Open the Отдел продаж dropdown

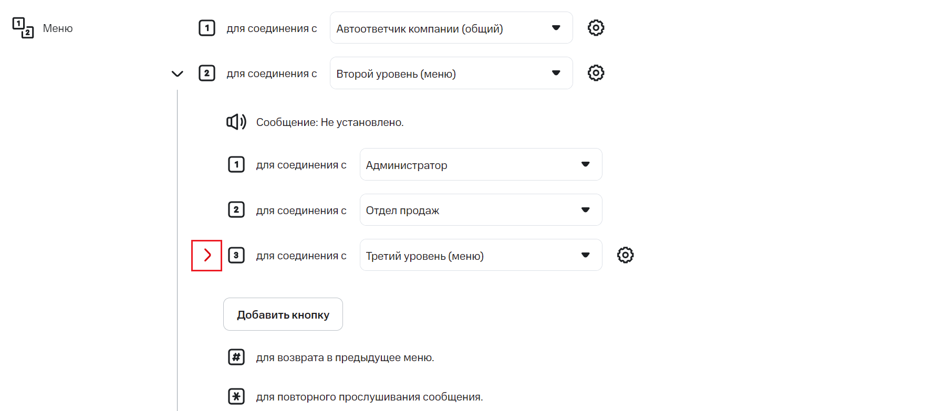tap(480, 210)
